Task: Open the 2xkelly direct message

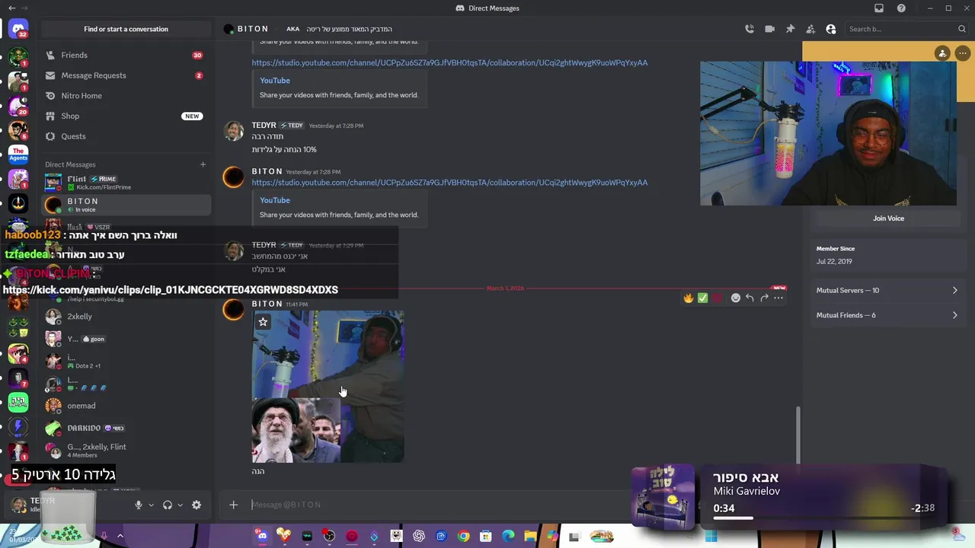Action: coord(126,317)
